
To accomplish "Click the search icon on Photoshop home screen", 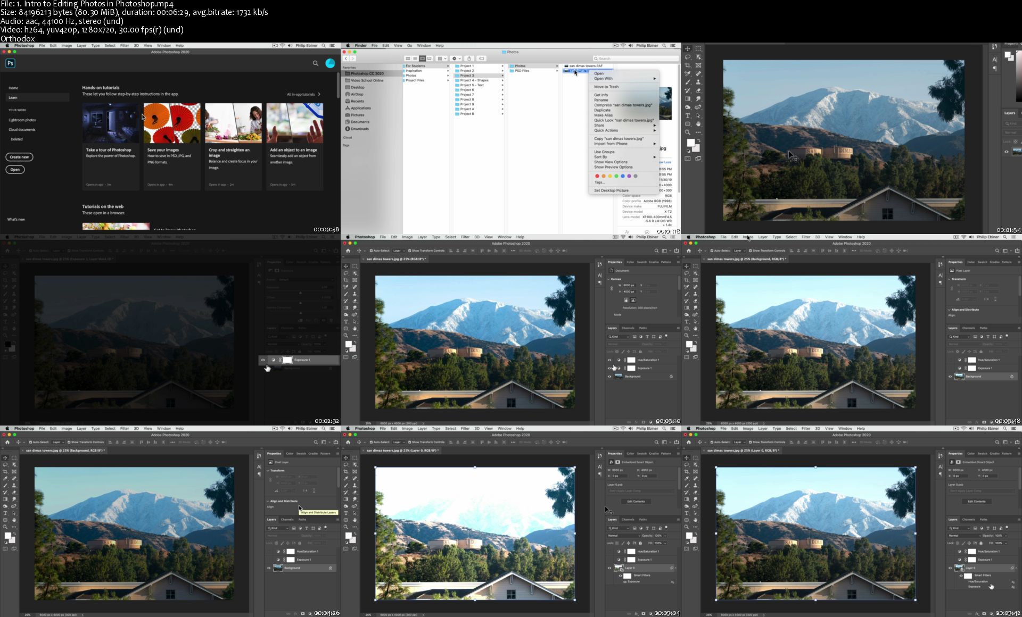I will [315, 63].
